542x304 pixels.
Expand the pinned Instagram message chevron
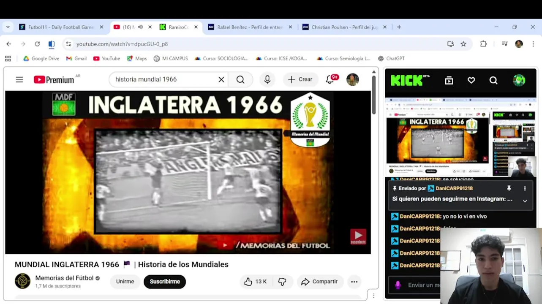(525, 201)
